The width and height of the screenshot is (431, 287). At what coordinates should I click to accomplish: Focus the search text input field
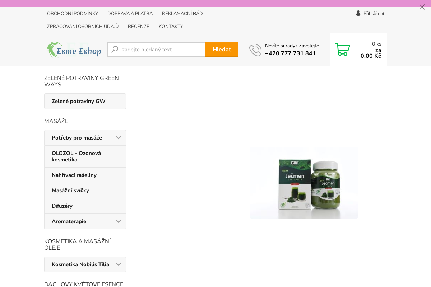pos(162,50)
